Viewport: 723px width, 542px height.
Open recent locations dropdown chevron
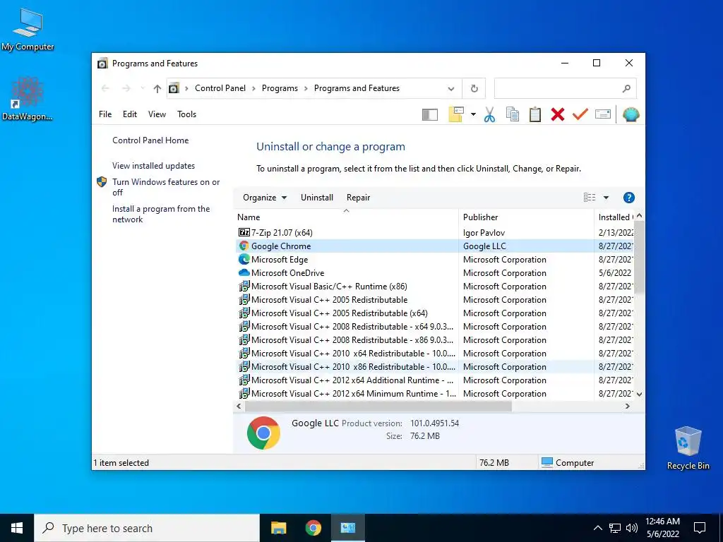[142, 88]
